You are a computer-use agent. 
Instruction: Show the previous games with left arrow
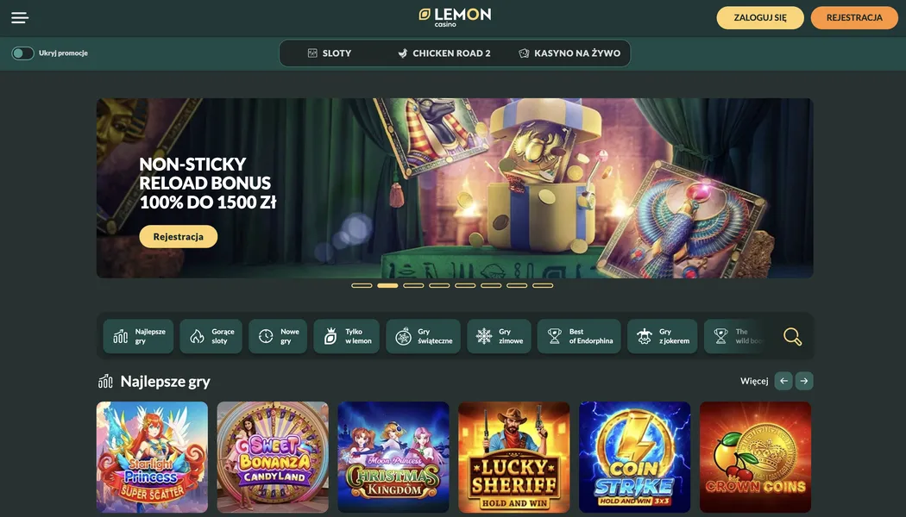783,381
